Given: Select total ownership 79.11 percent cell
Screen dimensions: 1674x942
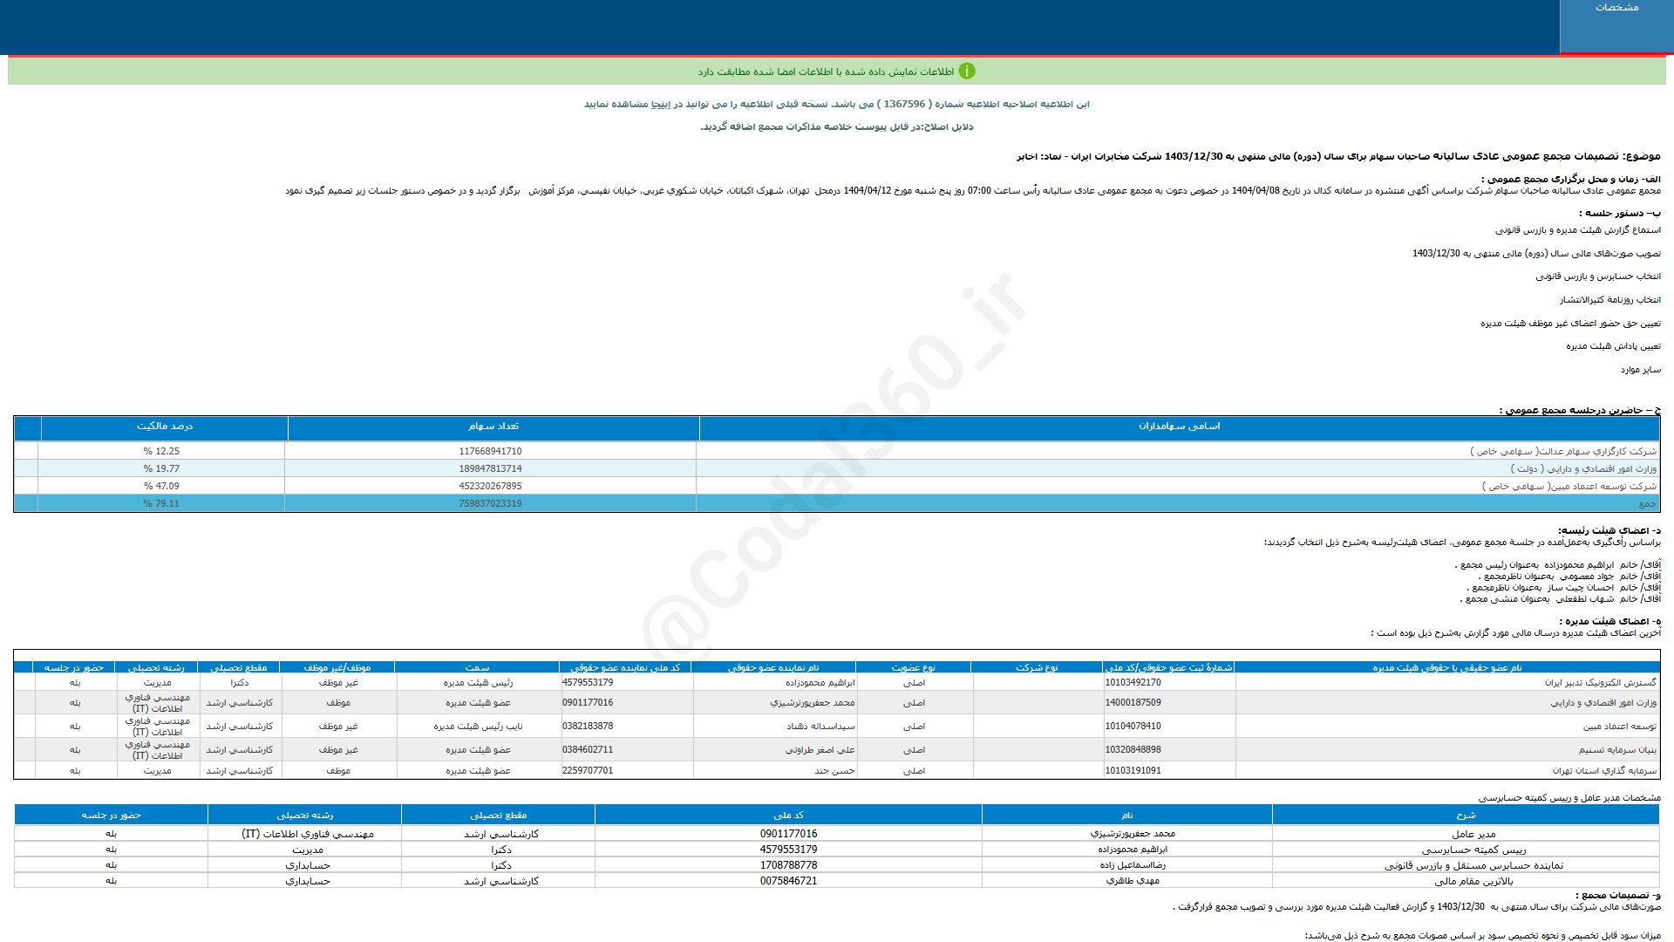Looking at the screenshot, I should click(x=161, y=504).
